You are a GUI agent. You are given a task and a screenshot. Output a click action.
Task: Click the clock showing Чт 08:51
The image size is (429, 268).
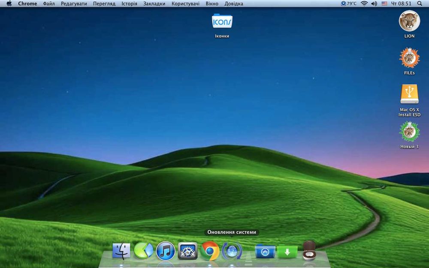pos(402,3)
